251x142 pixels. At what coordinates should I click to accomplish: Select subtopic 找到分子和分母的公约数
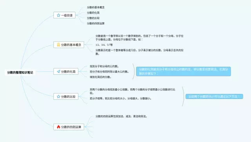104,66
